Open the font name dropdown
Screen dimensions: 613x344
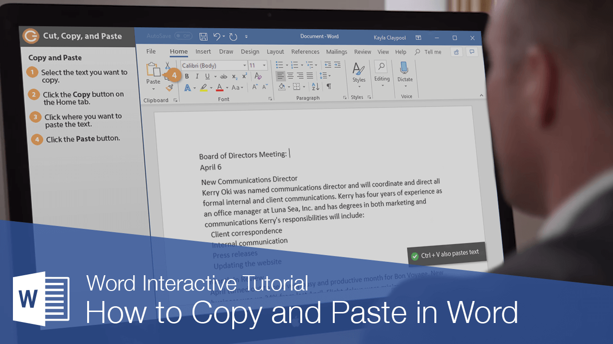click(244, 64)
